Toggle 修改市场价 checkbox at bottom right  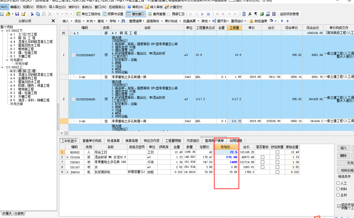339,206
